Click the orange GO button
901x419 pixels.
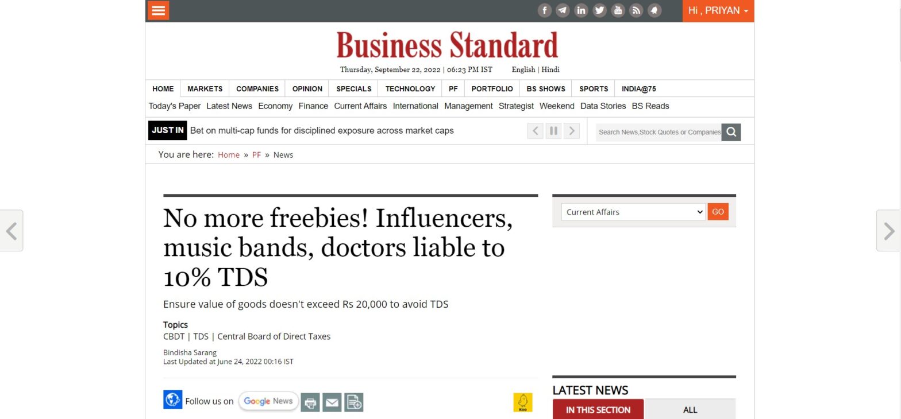[718, 212]
